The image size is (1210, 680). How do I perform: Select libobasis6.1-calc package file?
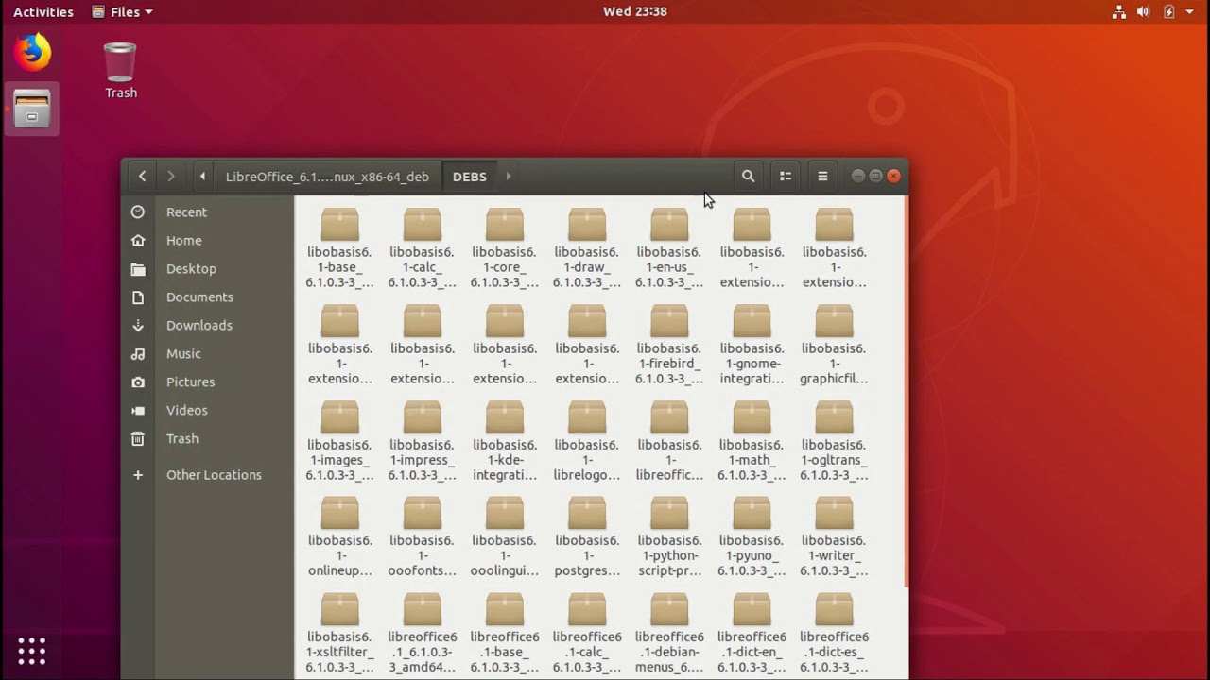click(x=422, y=248)
